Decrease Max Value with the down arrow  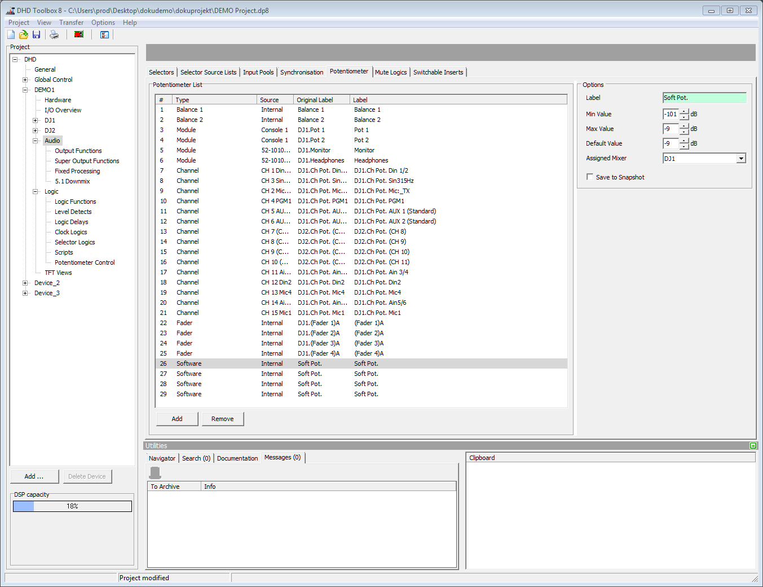(x=684, y=132)
